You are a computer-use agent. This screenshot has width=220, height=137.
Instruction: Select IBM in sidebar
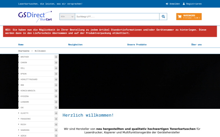pos(22,85)
